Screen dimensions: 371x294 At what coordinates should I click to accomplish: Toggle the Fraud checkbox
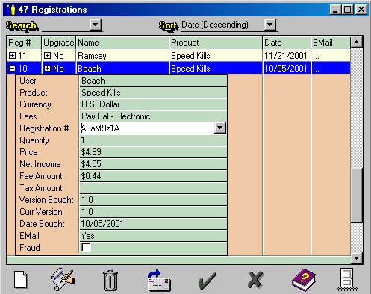(86, 248)
